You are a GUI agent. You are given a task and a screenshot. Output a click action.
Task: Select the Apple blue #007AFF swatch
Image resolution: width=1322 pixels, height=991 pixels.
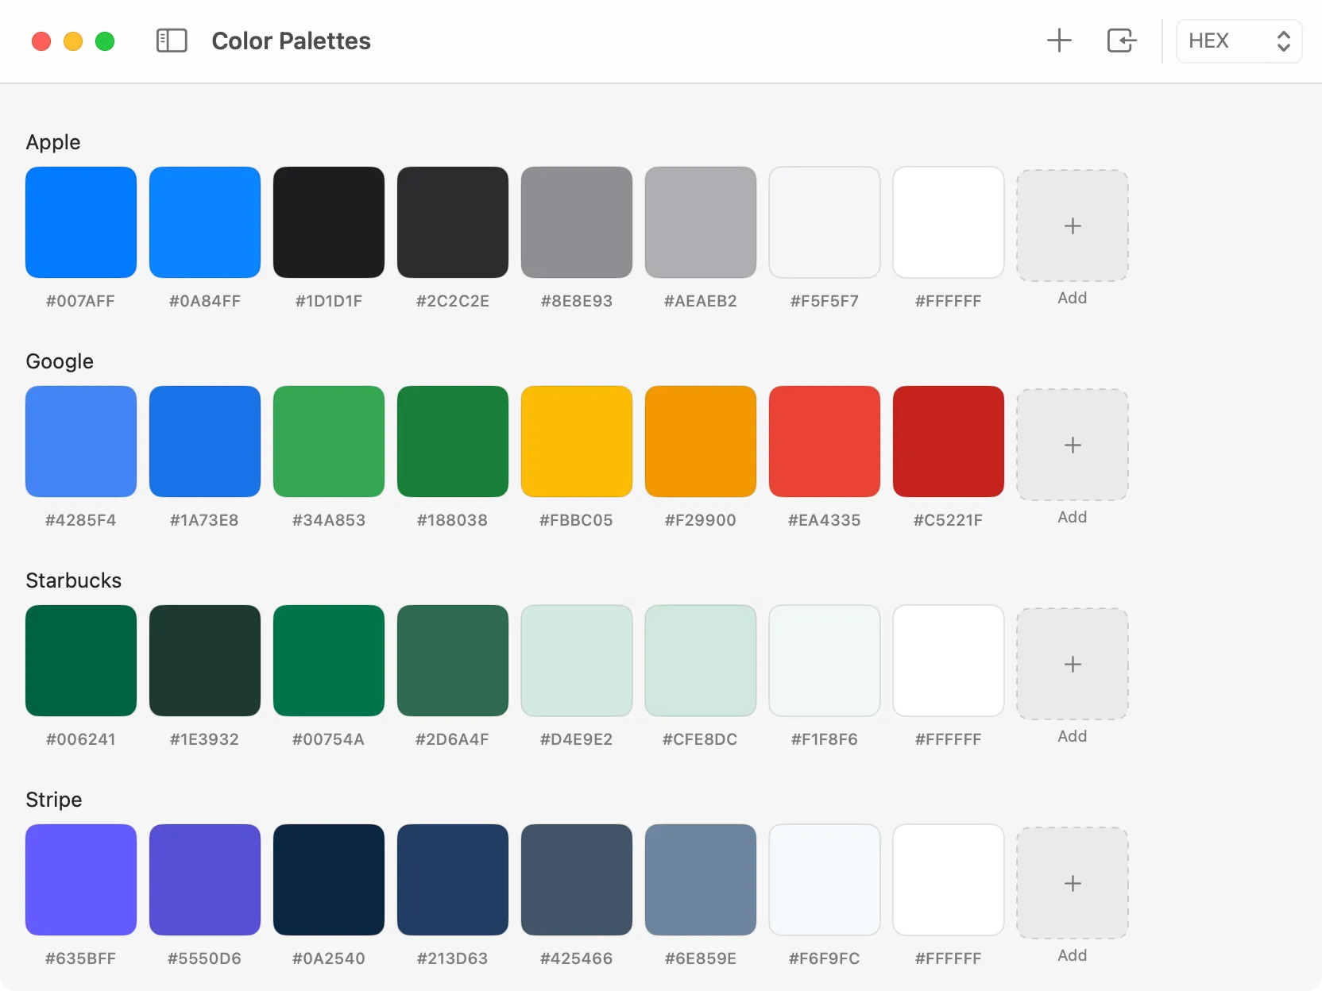(x=81, y=222)
